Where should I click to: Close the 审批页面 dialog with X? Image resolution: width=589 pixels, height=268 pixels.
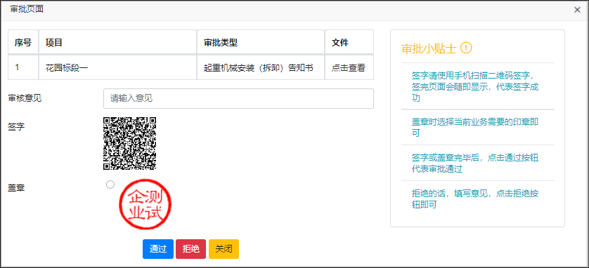tap(577, 10)
